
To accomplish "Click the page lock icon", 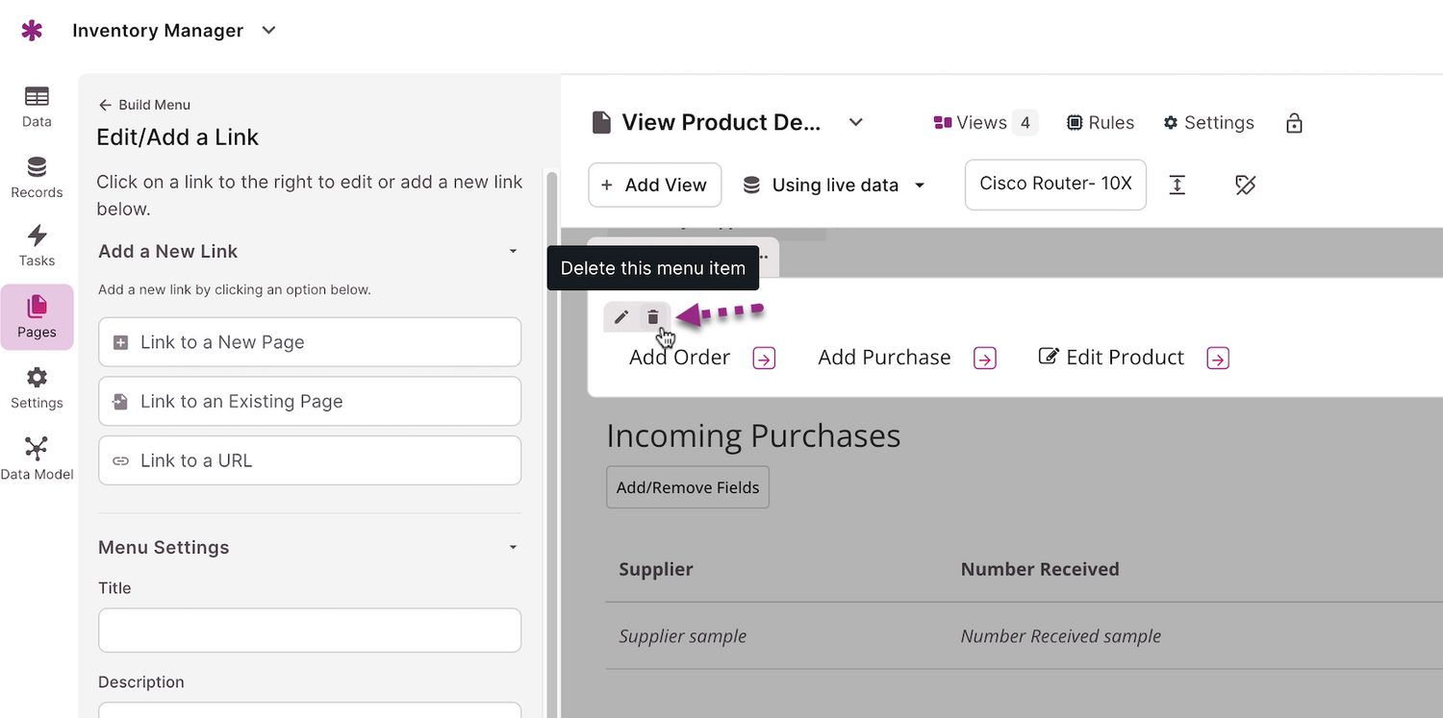I will pyautogui.click(x=1294, y=123).
